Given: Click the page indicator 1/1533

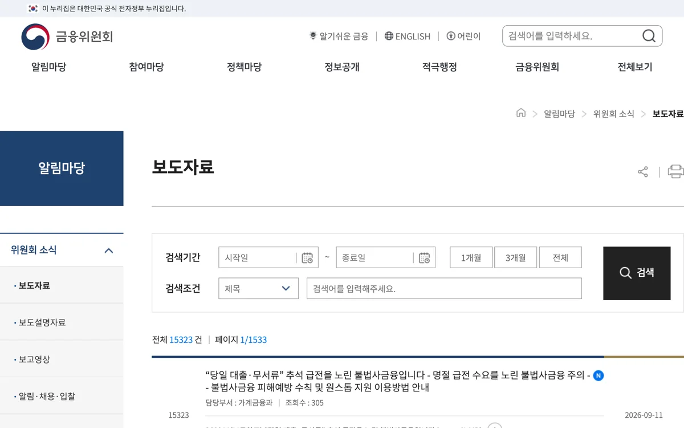Looking at the screenshot, I should click(x=253, y=340).
